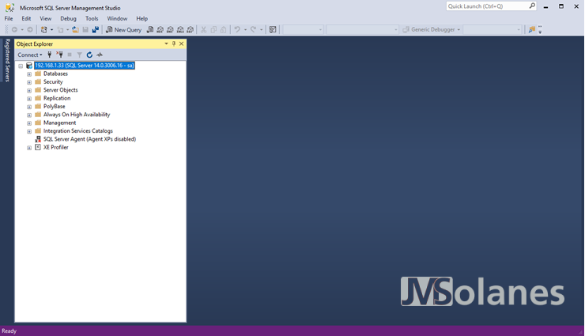585x336 pixels.
Task: Expand the Databases folder node
Action: (x=29, y=74)
